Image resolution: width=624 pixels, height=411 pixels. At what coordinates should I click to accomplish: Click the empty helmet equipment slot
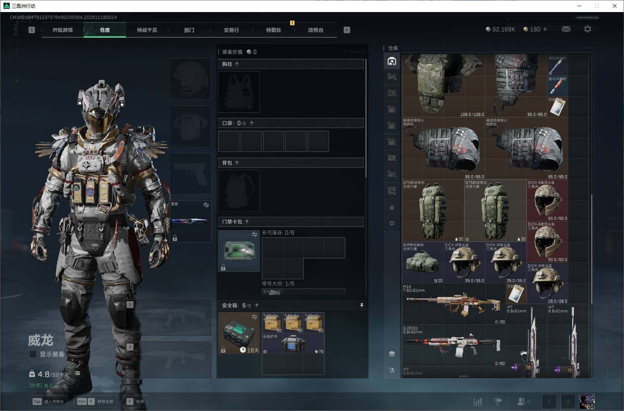190,79
